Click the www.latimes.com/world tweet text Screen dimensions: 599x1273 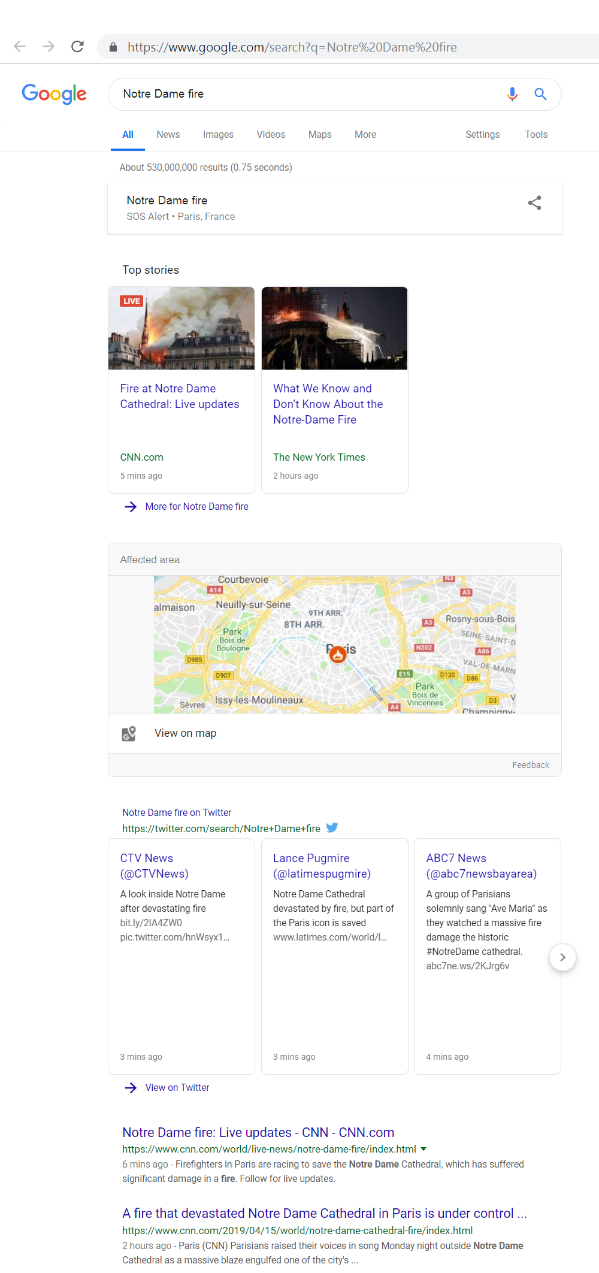point(330,938)
